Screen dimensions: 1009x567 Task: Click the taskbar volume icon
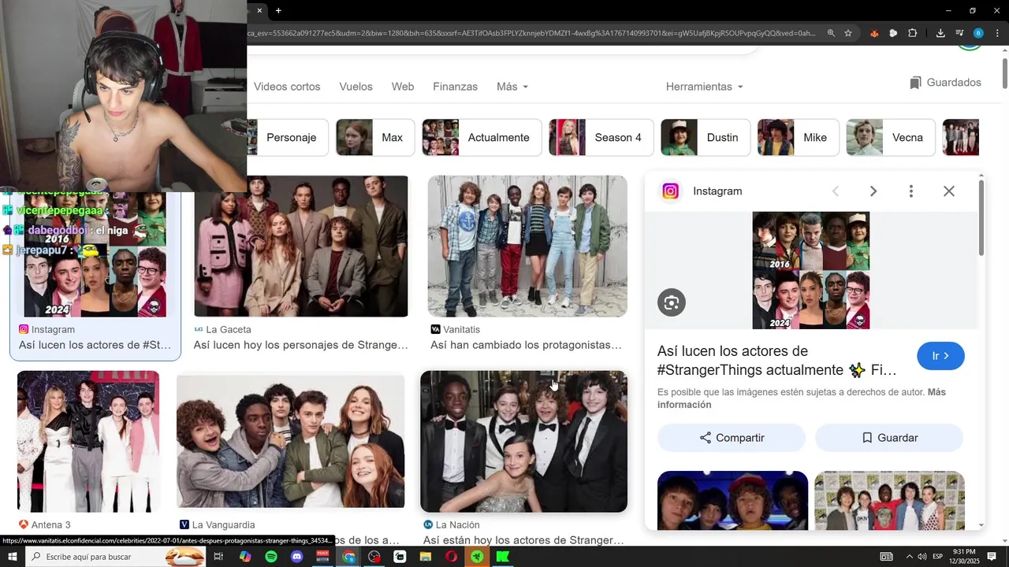click(922, 557)
